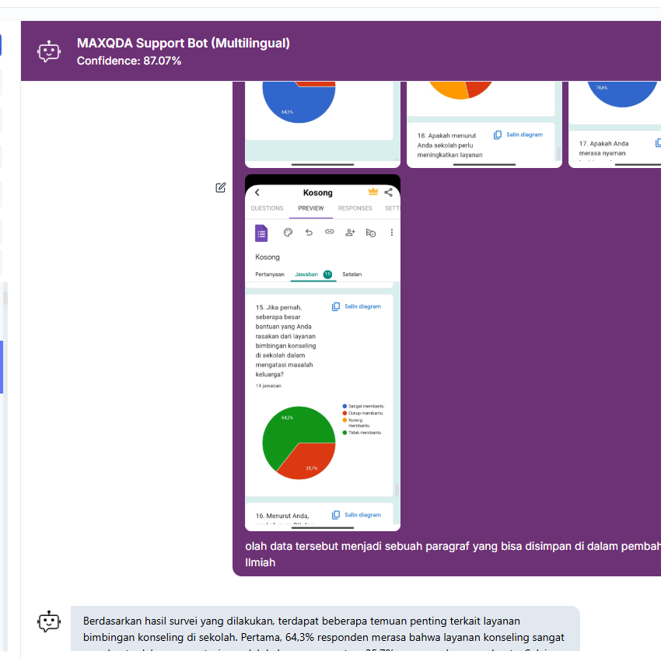661x658 pixels.
Task: Click the blue Sangat membantu legend dot
Action: click(344, 406)
